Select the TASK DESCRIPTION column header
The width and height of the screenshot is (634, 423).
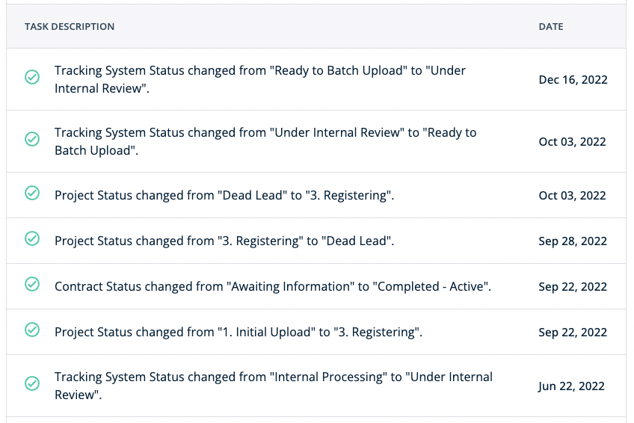click(x=70, y=27)
